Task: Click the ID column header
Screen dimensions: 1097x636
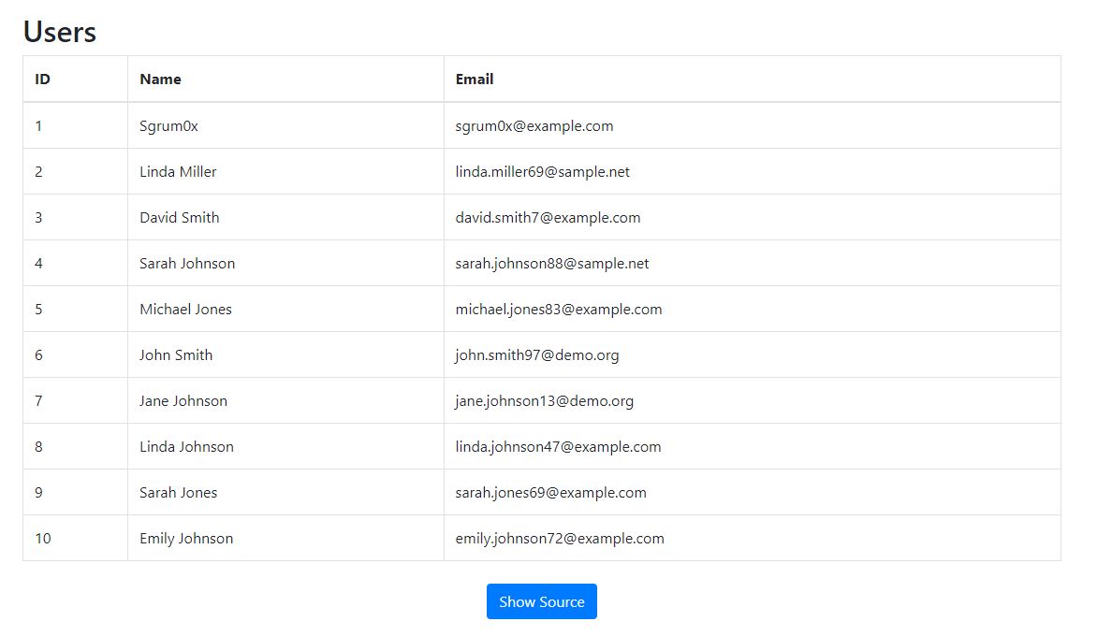Action: pyautogui.click(x=43, y=79)
